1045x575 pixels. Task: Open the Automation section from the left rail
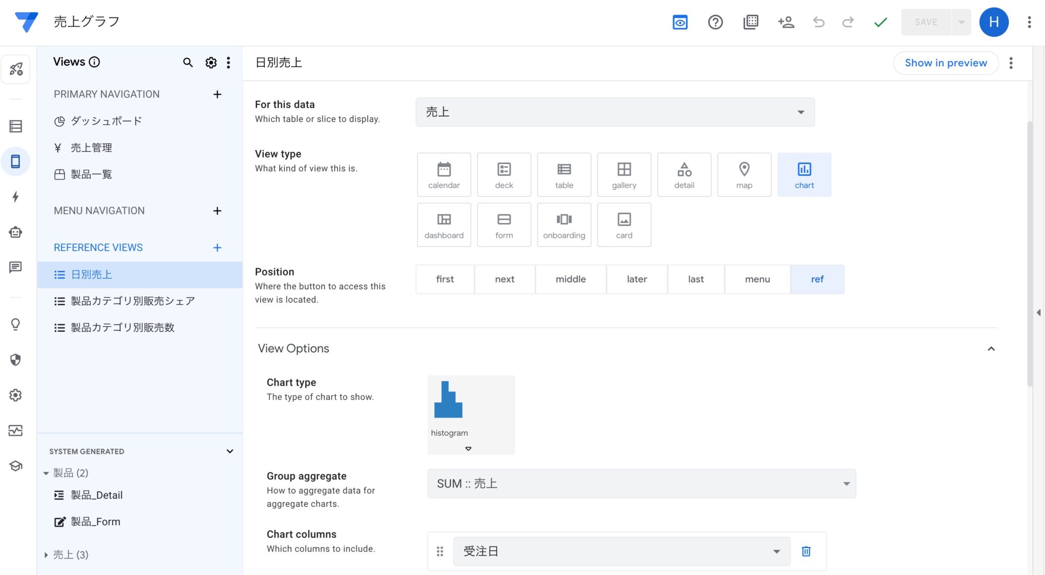point(16,197)
